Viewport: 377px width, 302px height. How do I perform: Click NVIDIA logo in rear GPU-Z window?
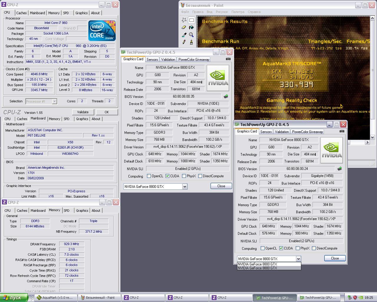[218, 78]
